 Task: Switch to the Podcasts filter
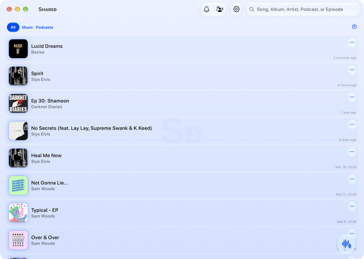pos(45,27)
